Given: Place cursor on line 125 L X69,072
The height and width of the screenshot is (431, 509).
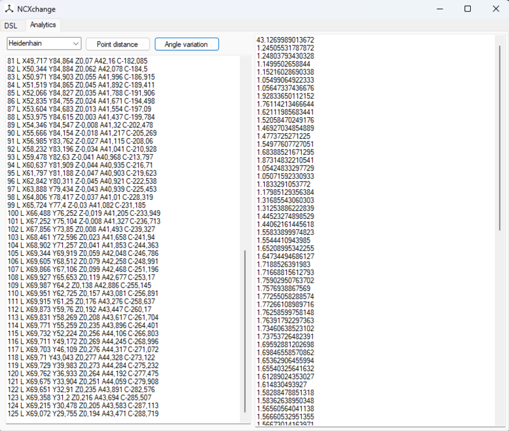Looking at the screenshot, I should (83, 414).
